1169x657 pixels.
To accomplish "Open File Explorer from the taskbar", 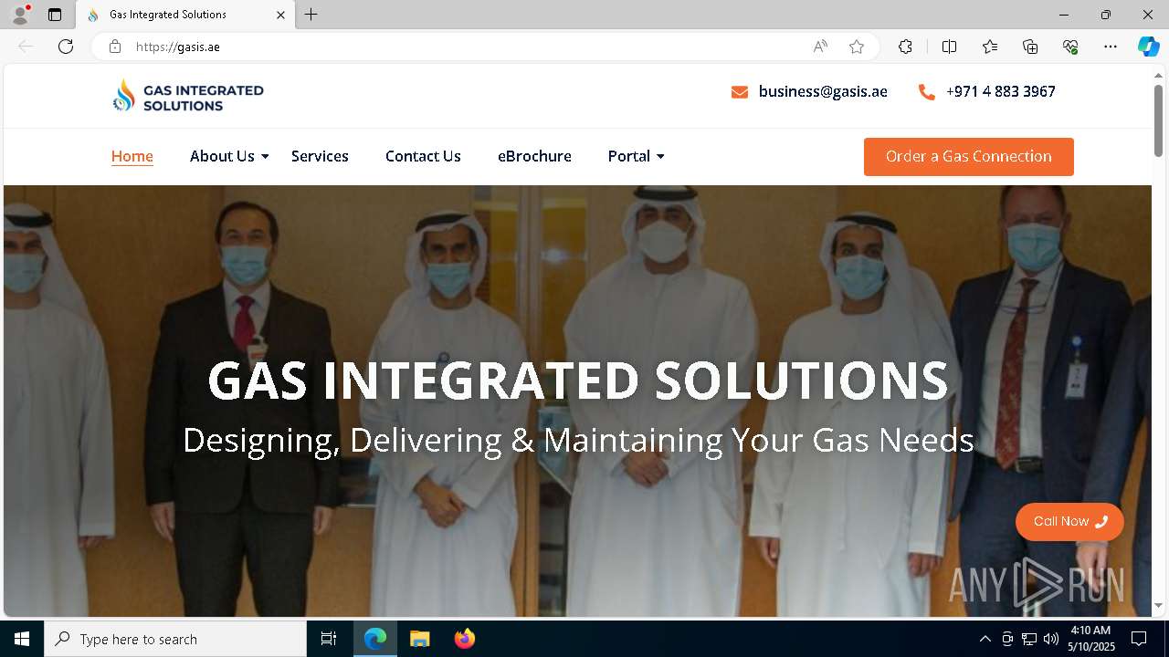I will (419, 639).
